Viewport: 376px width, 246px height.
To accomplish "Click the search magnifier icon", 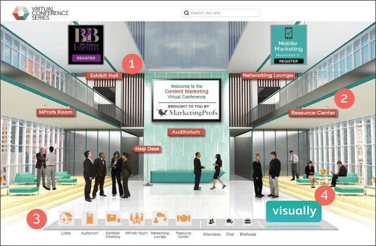I will [x=186, y=13].
